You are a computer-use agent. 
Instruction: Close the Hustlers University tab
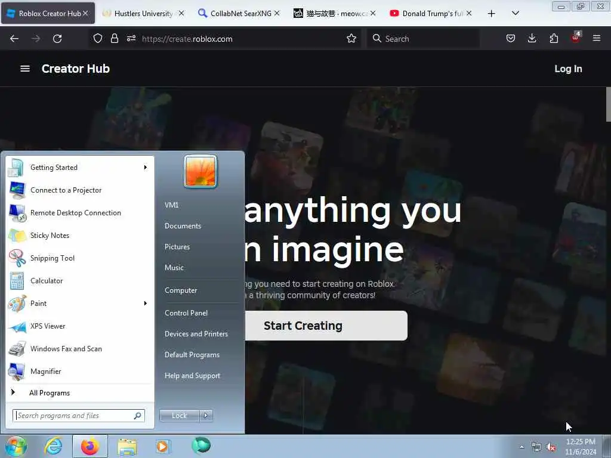181,13
